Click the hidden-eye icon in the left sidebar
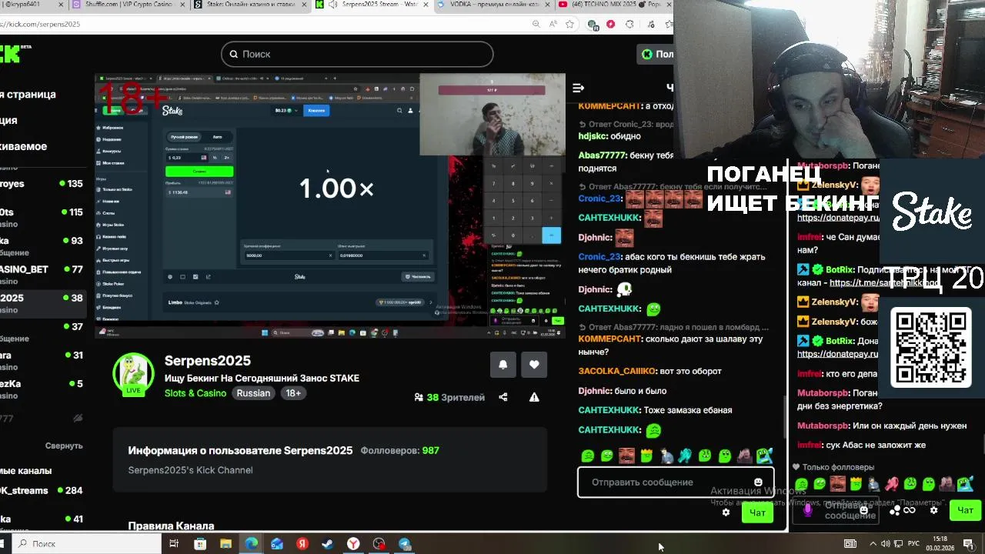 click(78, 419)
